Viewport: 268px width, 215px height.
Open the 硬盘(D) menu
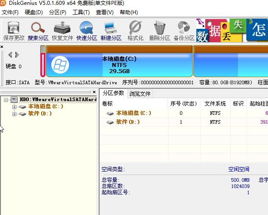pyautogui.click(x=34, y=12)
